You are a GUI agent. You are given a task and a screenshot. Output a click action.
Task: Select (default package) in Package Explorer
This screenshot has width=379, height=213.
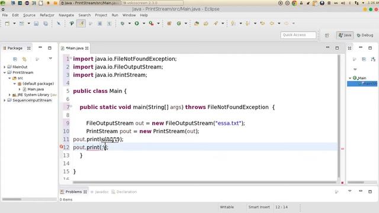[x=38, y=83]
